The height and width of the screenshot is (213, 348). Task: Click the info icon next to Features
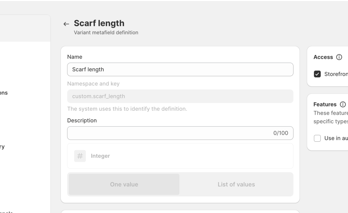[343, 104]
